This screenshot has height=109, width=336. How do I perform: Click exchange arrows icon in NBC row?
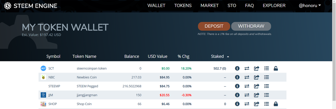click(247, 77)
